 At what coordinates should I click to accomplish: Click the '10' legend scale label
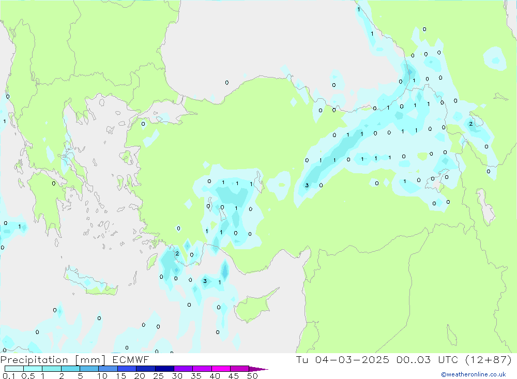click(x=102, y=376)
